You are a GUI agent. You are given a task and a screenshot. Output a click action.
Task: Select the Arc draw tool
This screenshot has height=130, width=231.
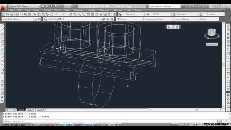2,46
